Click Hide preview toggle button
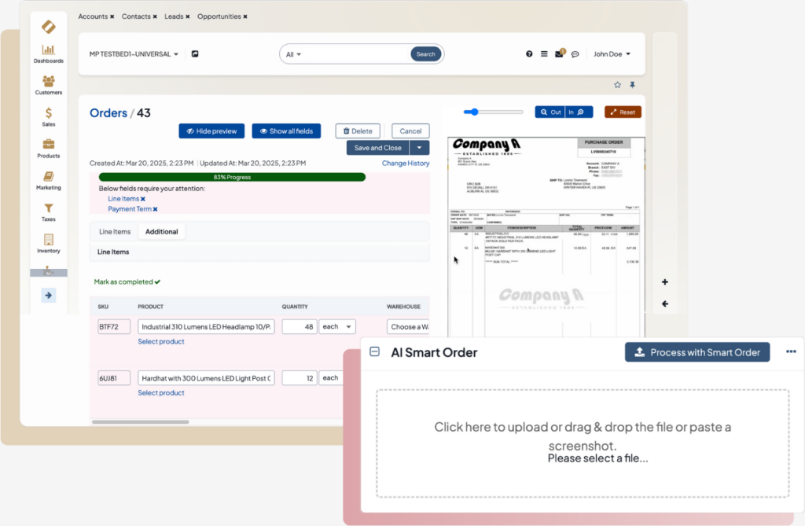805x526 pixels. [x=211, y=131]
